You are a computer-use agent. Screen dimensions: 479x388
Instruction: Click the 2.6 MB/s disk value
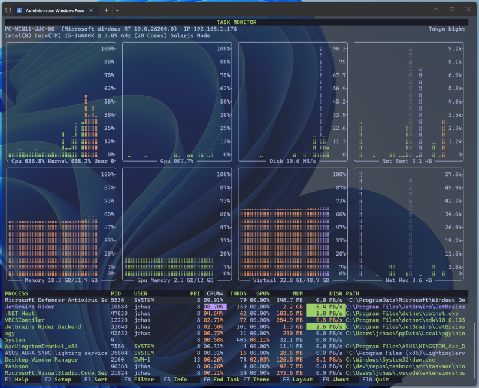click(326, 326)
